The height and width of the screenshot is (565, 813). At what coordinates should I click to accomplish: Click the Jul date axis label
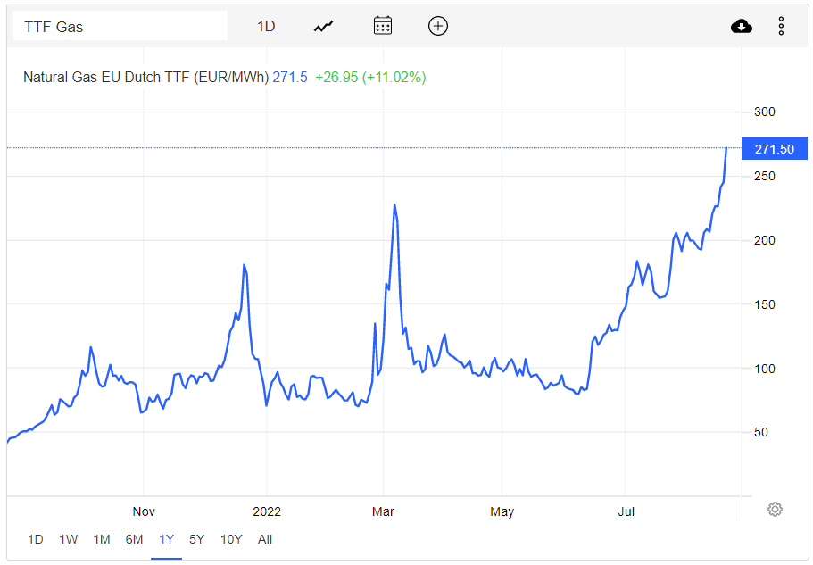(x=626, y=511)
